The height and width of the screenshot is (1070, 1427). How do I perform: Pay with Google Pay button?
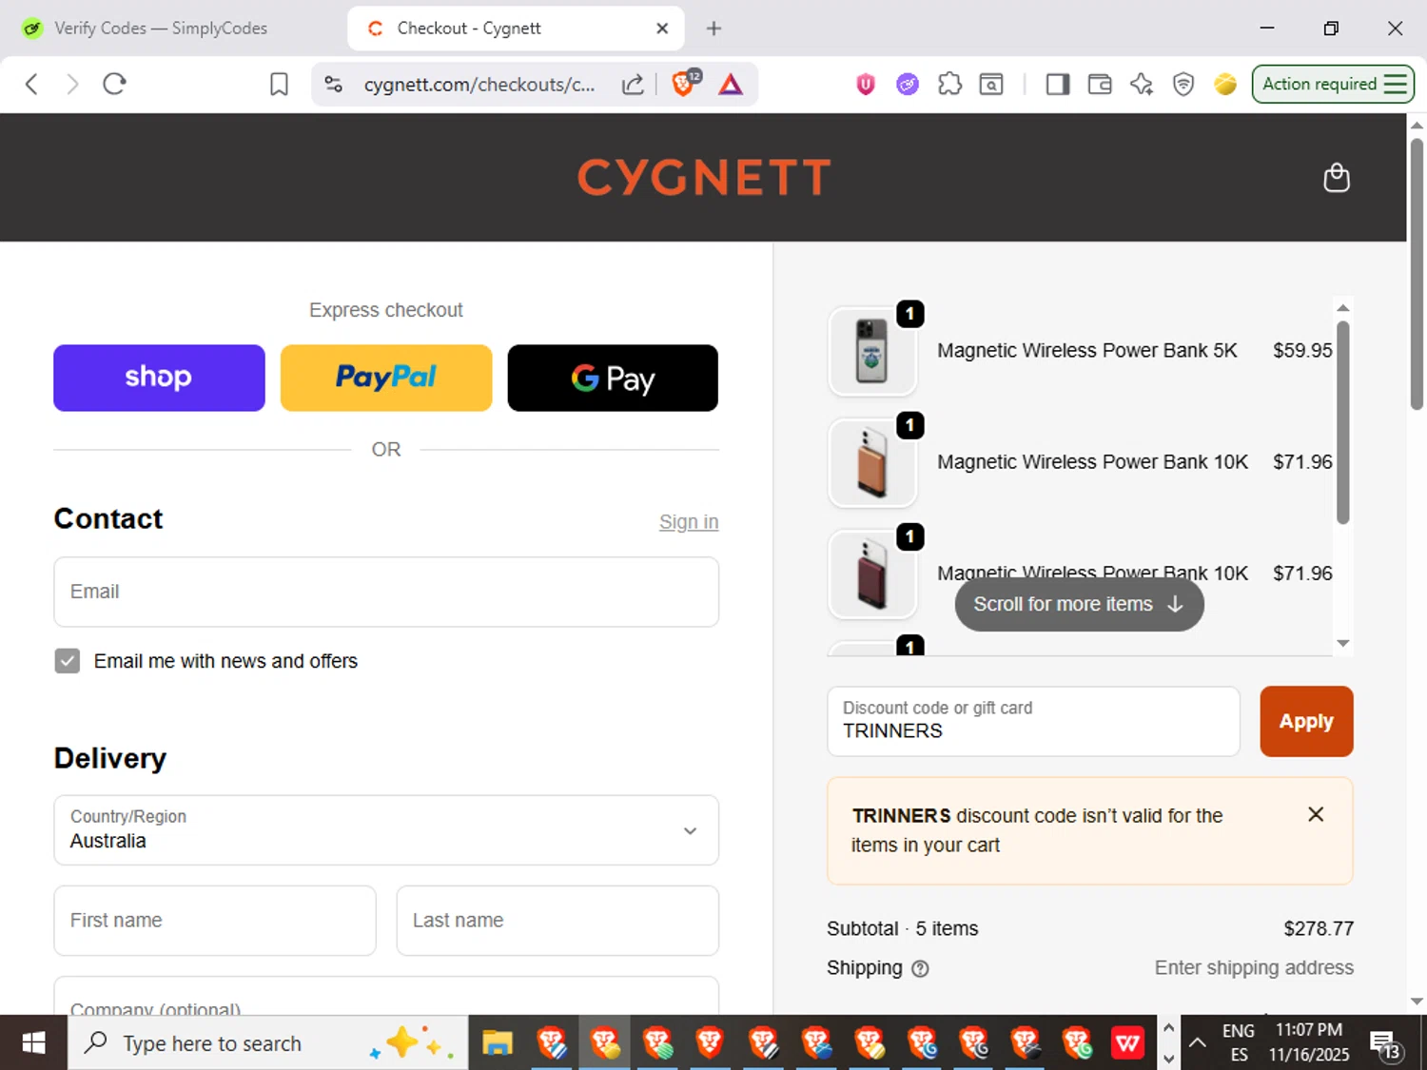click(x=613, y=378)
